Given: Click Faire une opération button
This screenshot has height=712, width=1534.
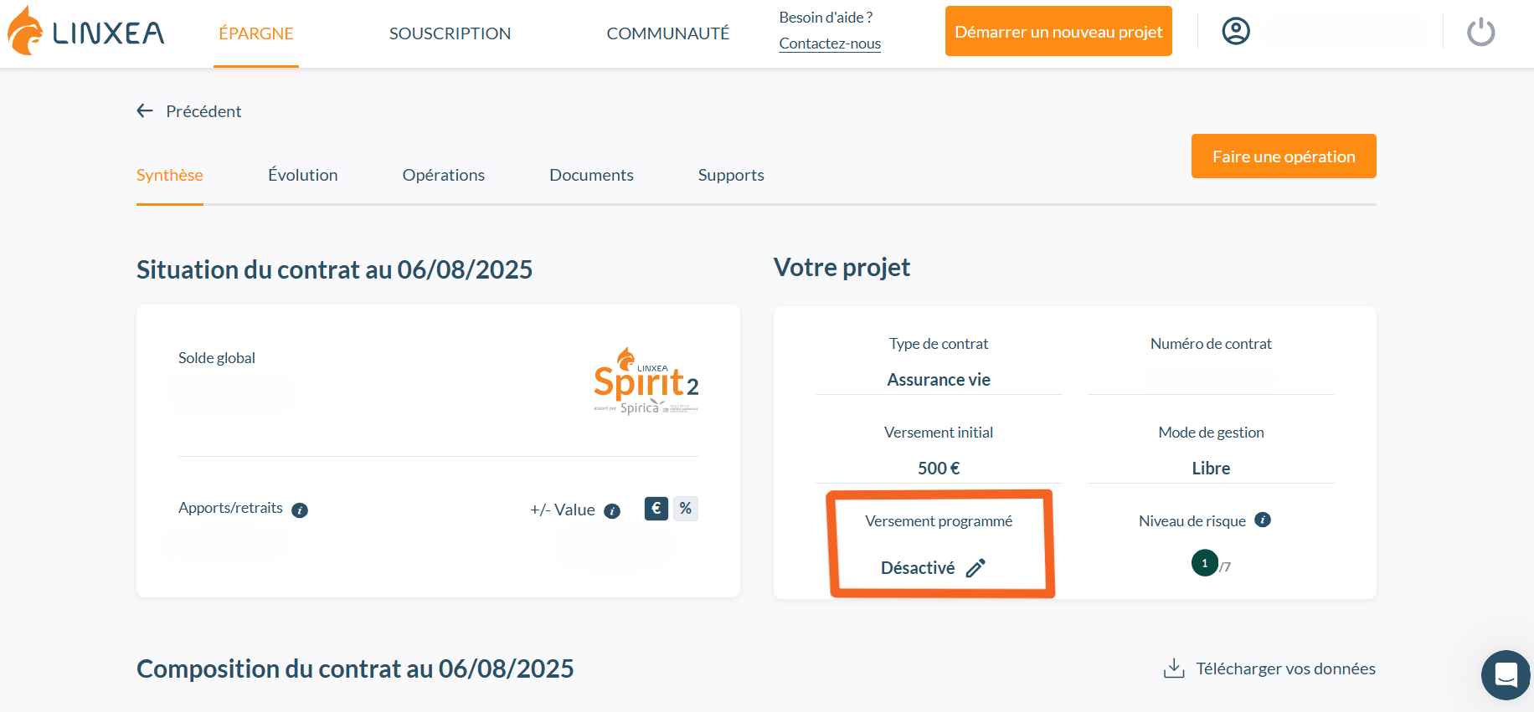Looking at the screenshot, I should 1284,156.
